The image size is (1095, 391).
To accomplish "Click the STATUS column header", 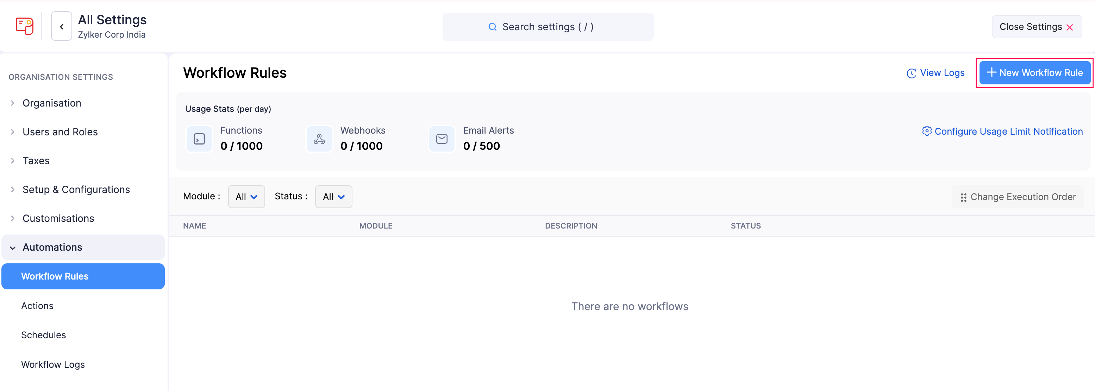I will pos(746,226).
